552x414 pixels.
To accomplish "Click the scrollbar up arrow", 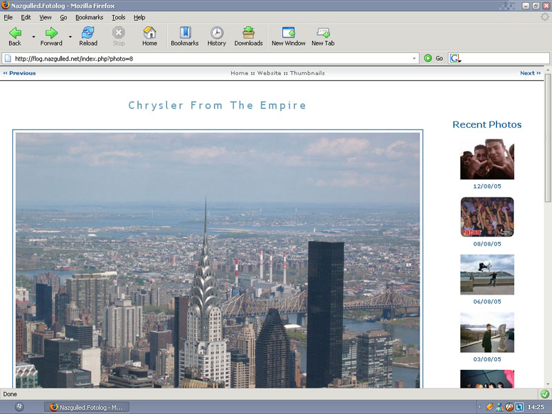I will [x=548, y=70].
